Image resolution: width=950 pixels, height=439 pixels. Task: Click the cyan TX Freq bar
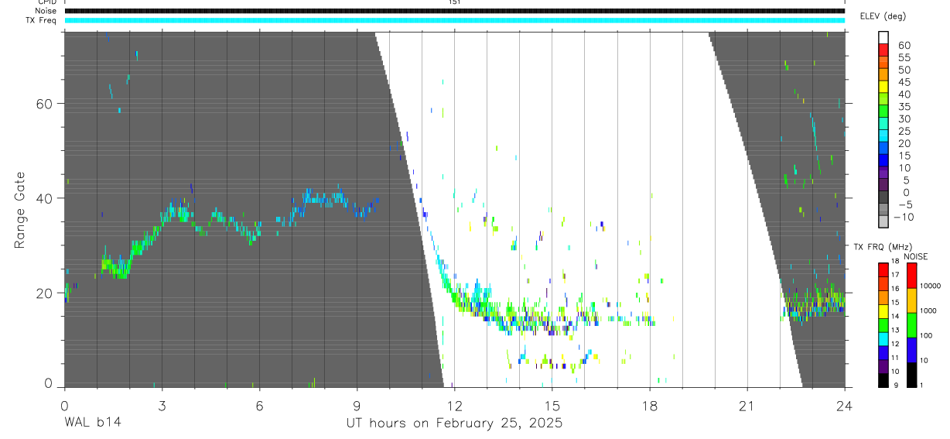(x=454, y=20)
